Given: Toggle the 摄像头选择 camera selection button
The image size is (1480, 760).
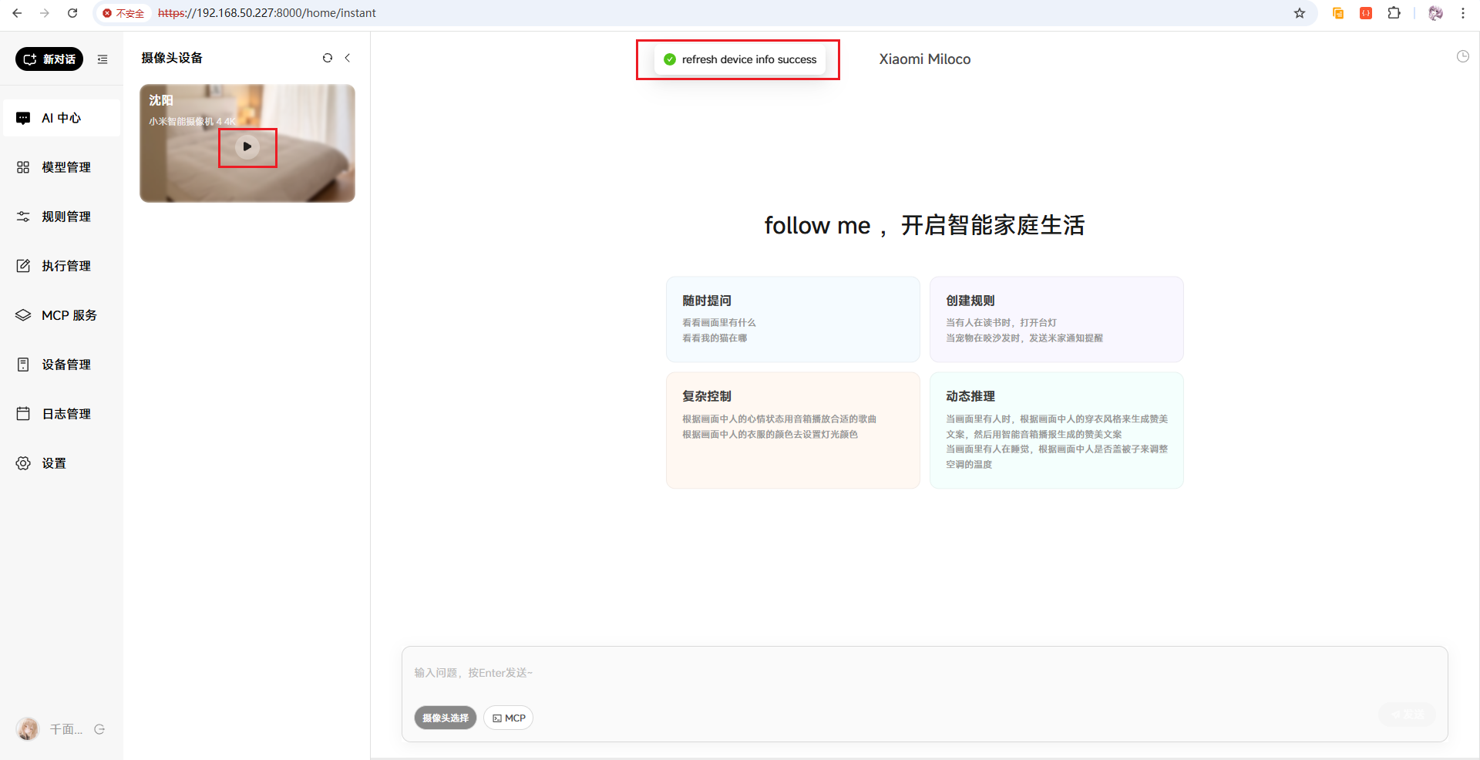Looking at the screenshot, I should click(446, 718).
